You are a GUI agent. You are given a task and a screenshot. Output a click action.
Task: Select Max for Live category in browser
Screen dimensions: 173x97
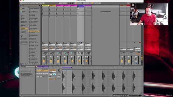coord(24,24)
